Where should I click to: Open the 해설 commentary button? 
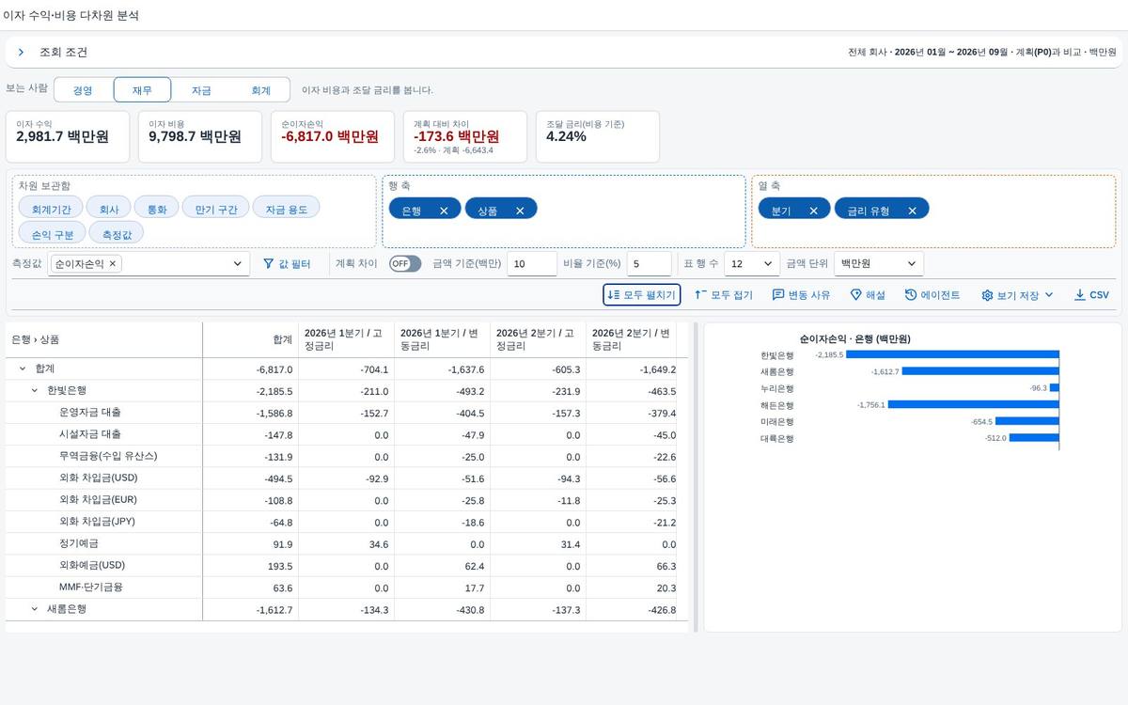(868, 294)
